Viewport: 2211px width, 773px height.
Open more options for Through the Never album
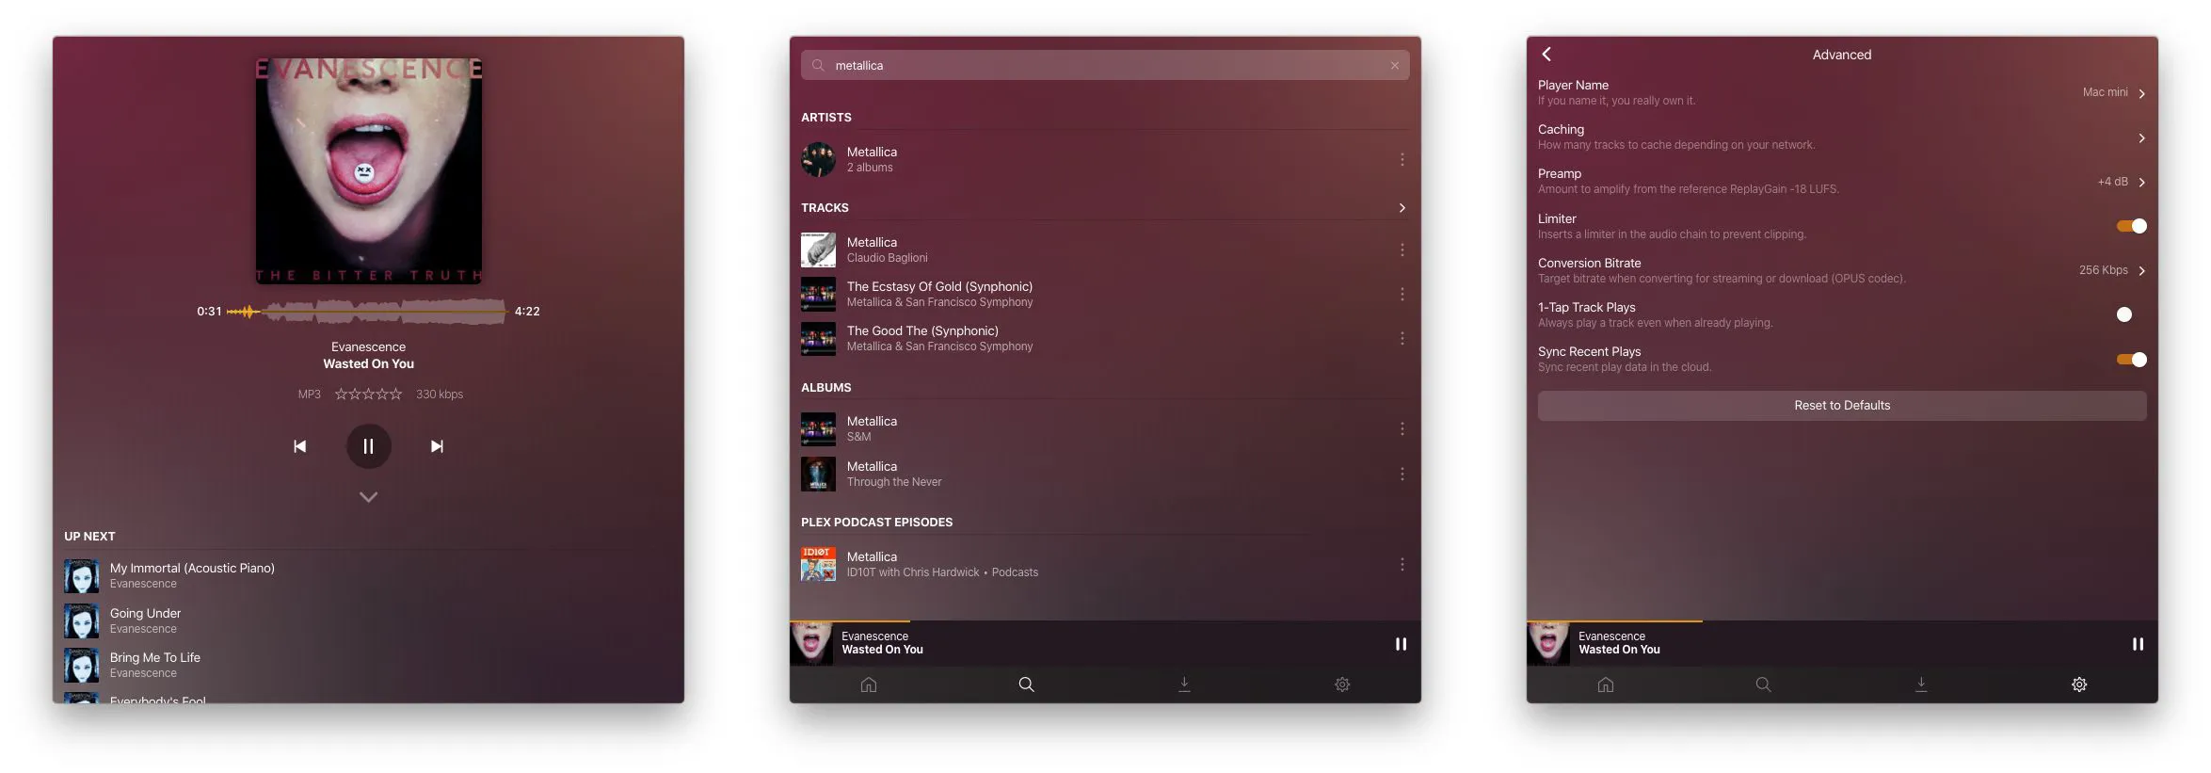point(1402,474)
